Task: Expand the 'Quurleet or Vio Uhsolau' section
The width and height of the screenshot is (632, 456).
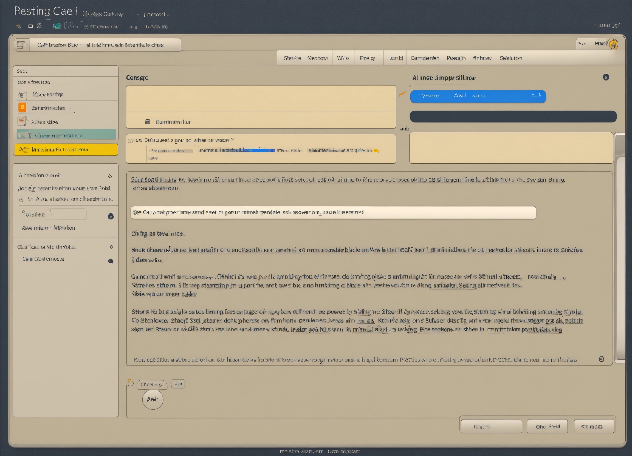Action: (111, 247)
